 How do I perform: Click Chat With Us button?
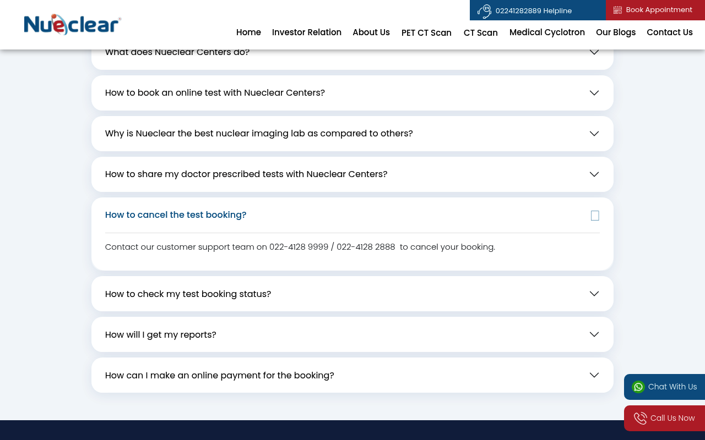664,387
